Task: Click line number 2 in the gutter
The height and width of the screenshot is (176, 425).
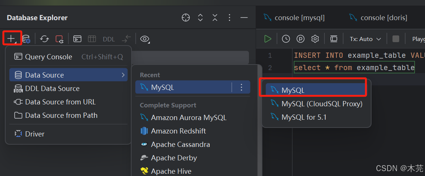Action: pos(270,67)
